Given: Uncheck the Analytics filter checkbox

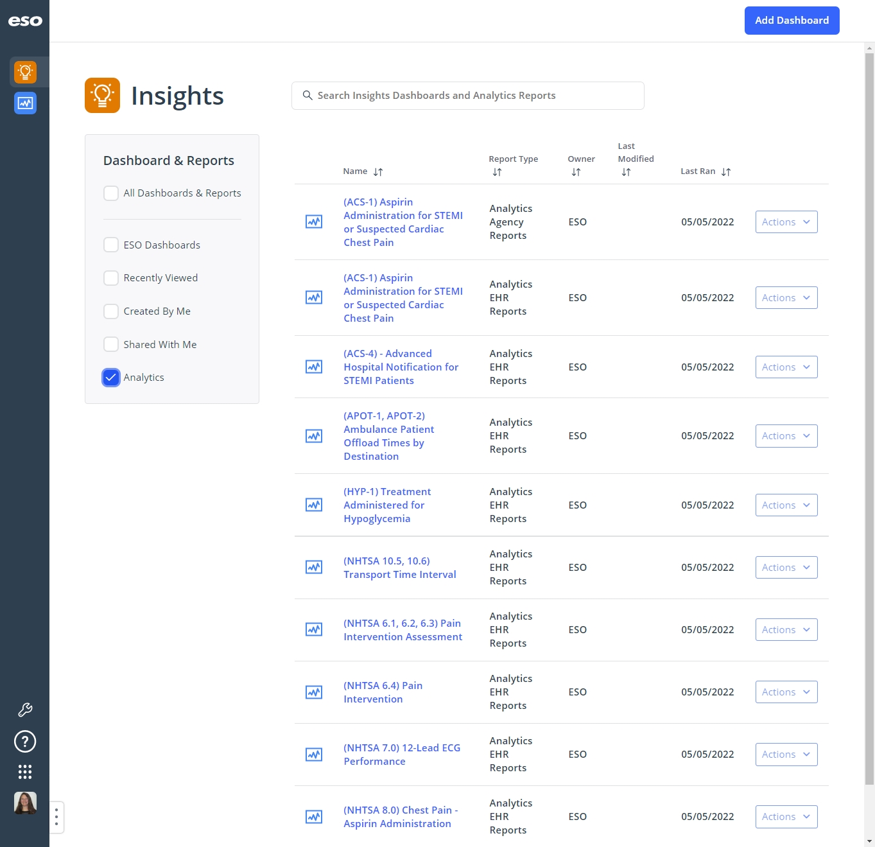Looking at the screenshot, I should [x=111, y=378].
